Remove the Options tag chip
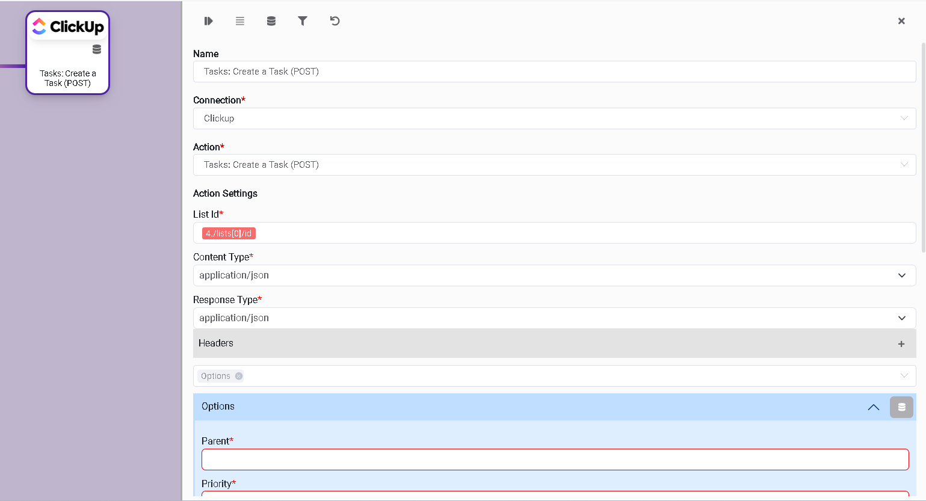Viewport: 926px width, 501px height. (x=239, y=376)
